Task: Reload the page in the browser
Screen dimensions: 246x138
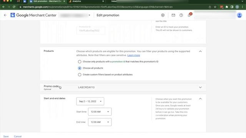Action: coord(14,7)
